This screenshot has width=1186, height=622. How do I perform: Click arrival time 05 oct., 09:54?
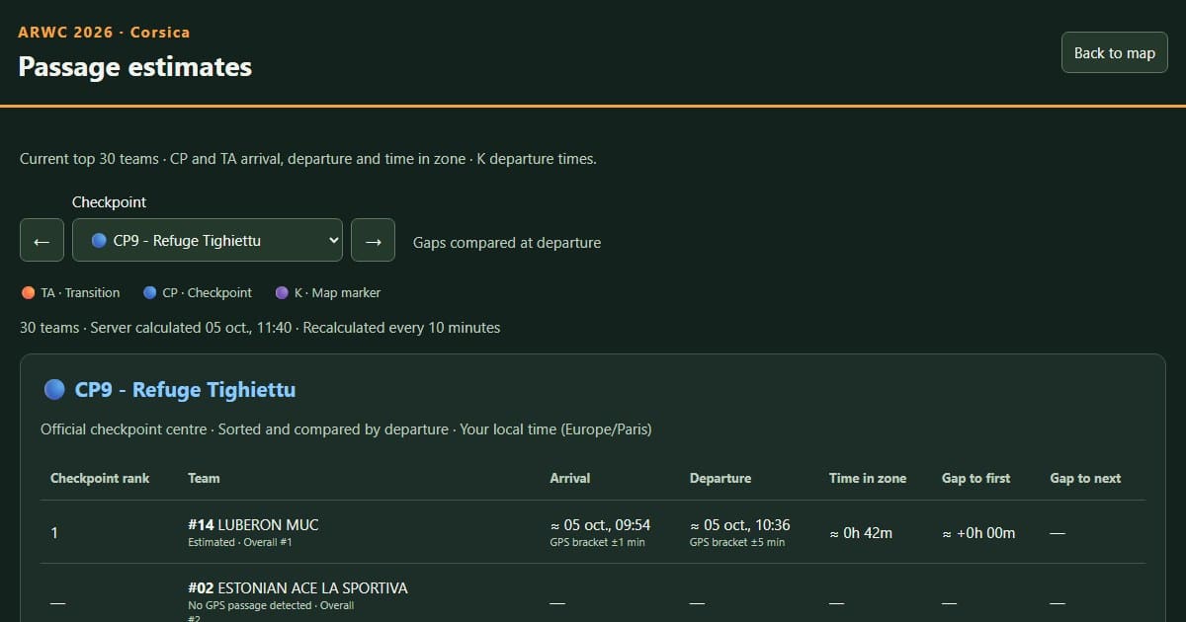(x=600, y=525)
